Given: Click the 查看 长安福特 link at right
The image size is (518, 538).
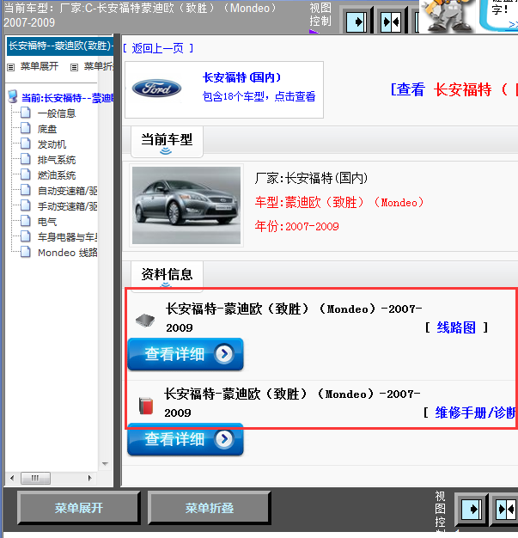Looking at the screenshot, I should point(454,89).
